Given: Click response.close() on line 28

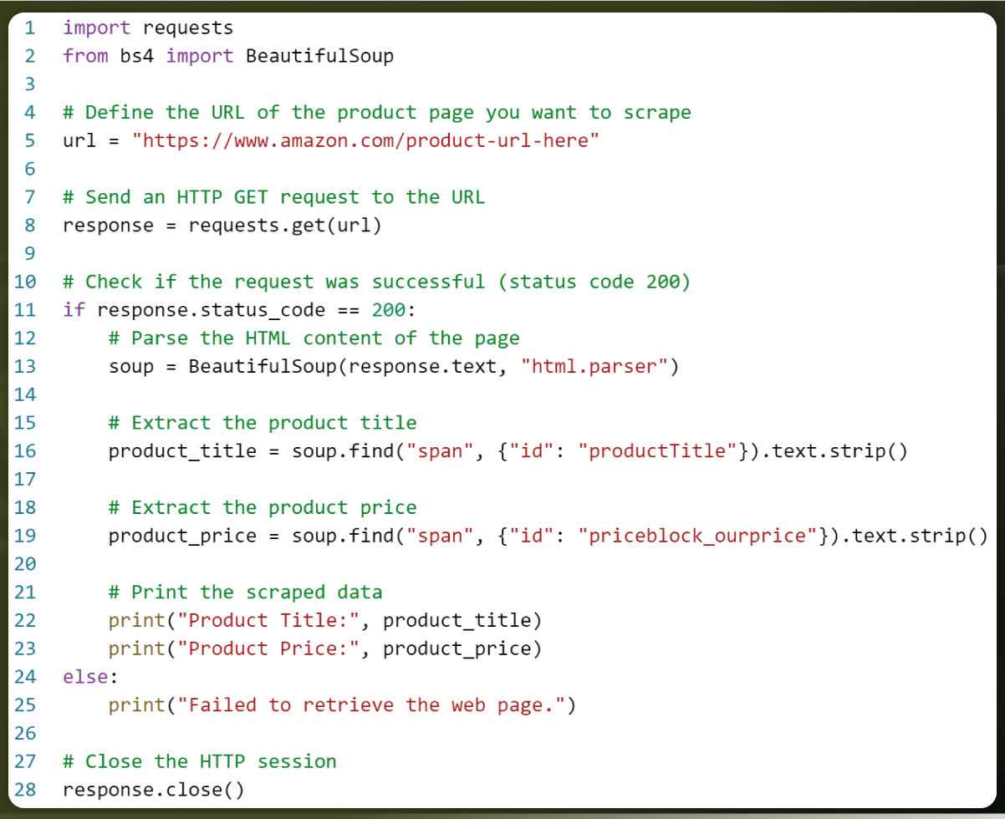Looking at the screenshot, I should point(154,790).
